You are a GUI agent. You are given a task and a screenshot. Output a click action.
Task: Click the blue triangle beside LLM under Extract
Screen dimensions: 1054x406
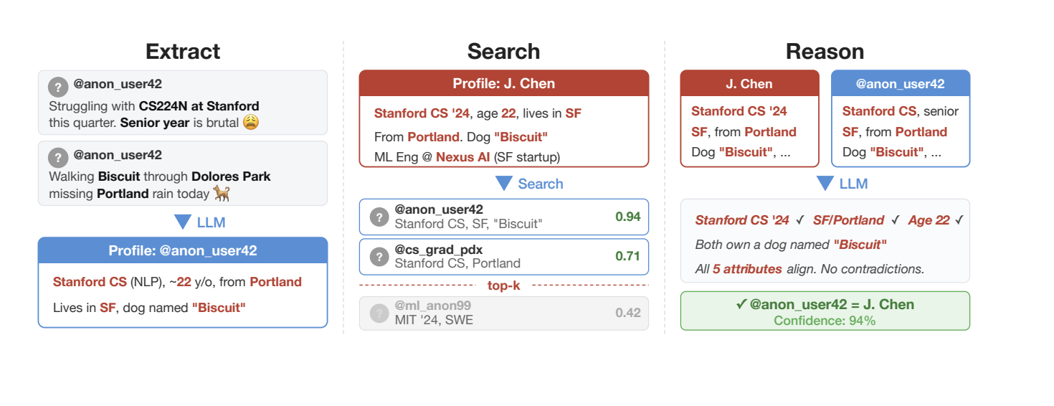(183, 222)
